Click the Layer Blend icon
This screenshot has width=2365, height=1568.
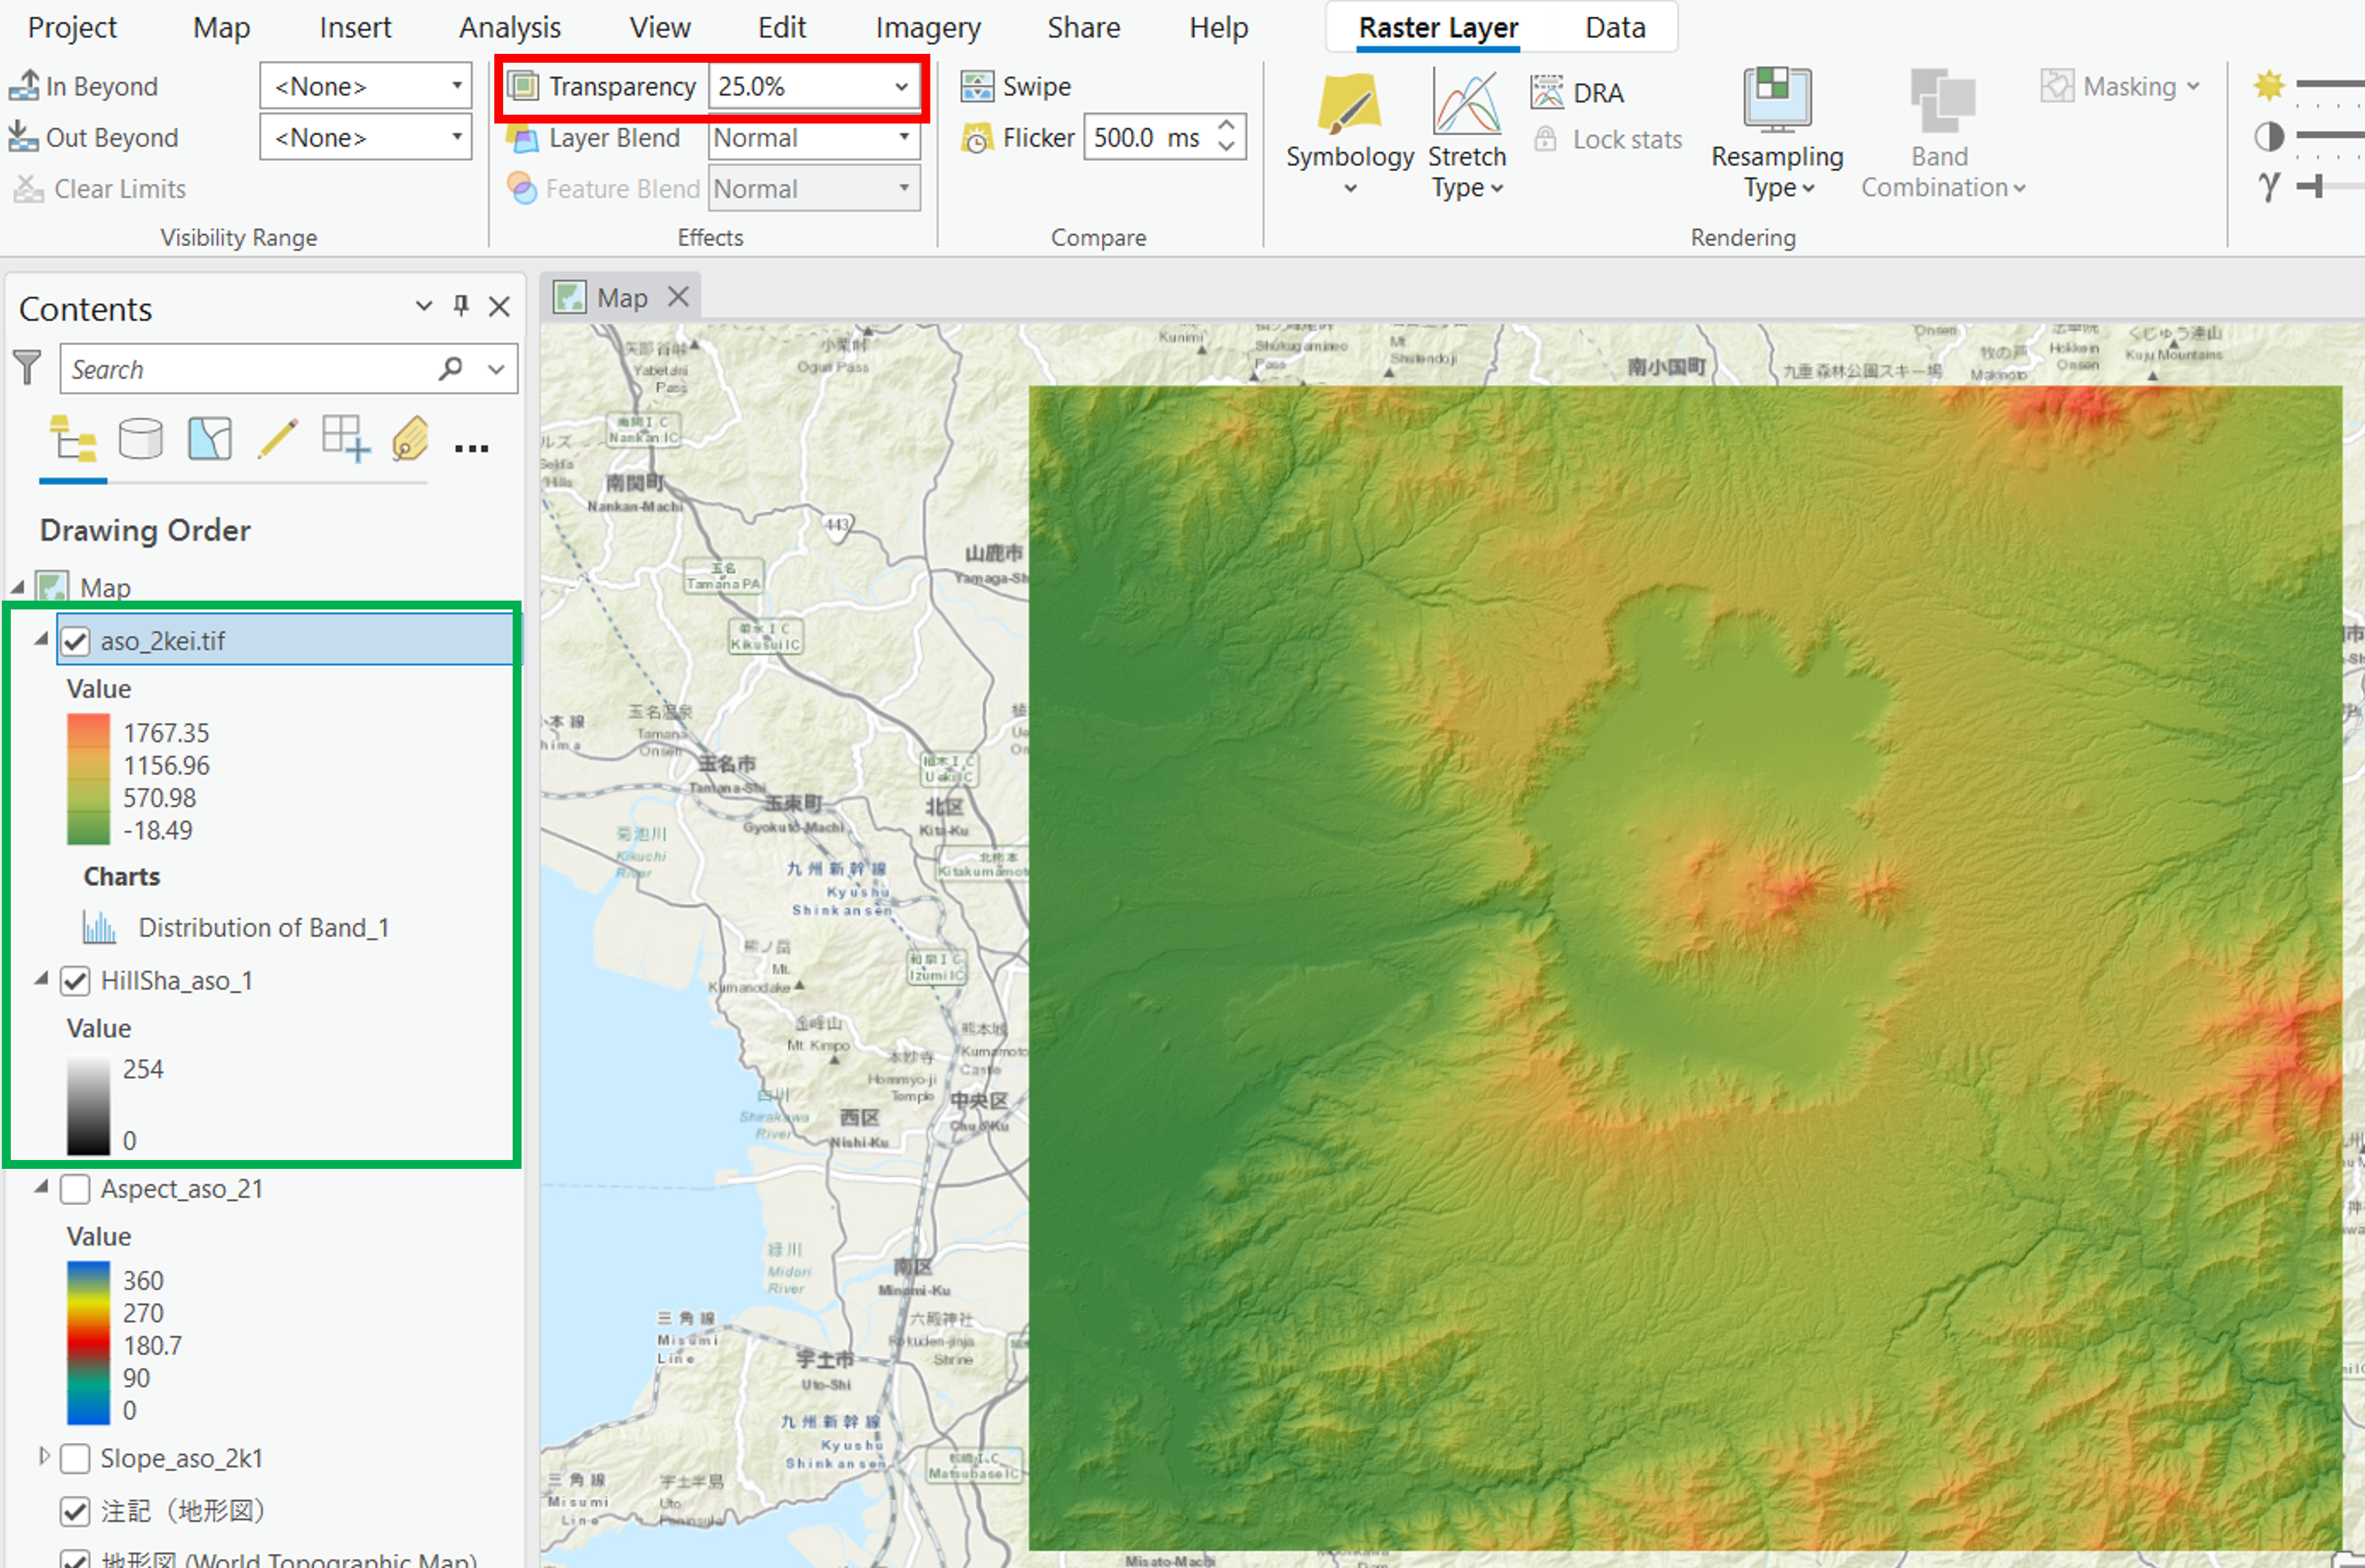[523, 137]
